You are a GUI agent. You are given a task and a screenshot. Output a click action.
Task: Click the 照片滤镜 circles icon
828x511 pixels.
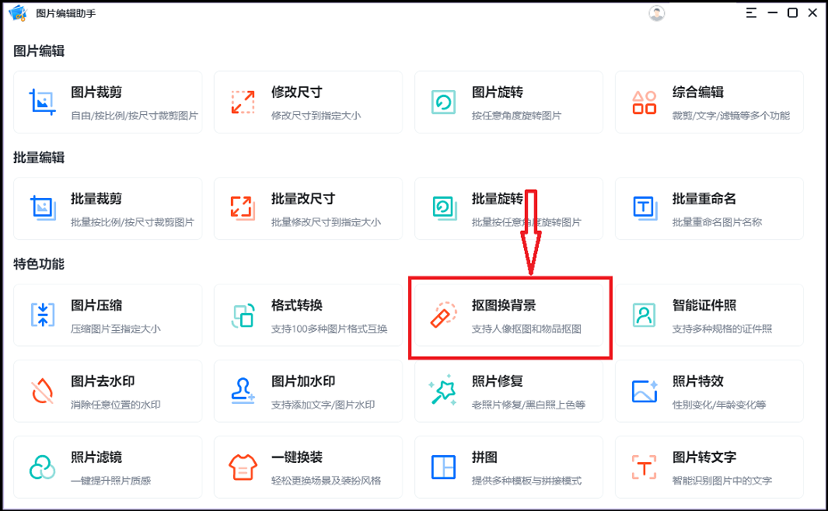(42, 468)
